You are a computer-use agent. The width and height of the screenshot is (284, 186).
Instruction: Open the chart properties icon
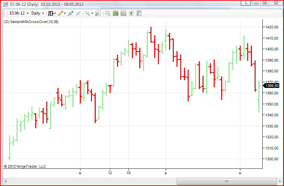point(139,13)
